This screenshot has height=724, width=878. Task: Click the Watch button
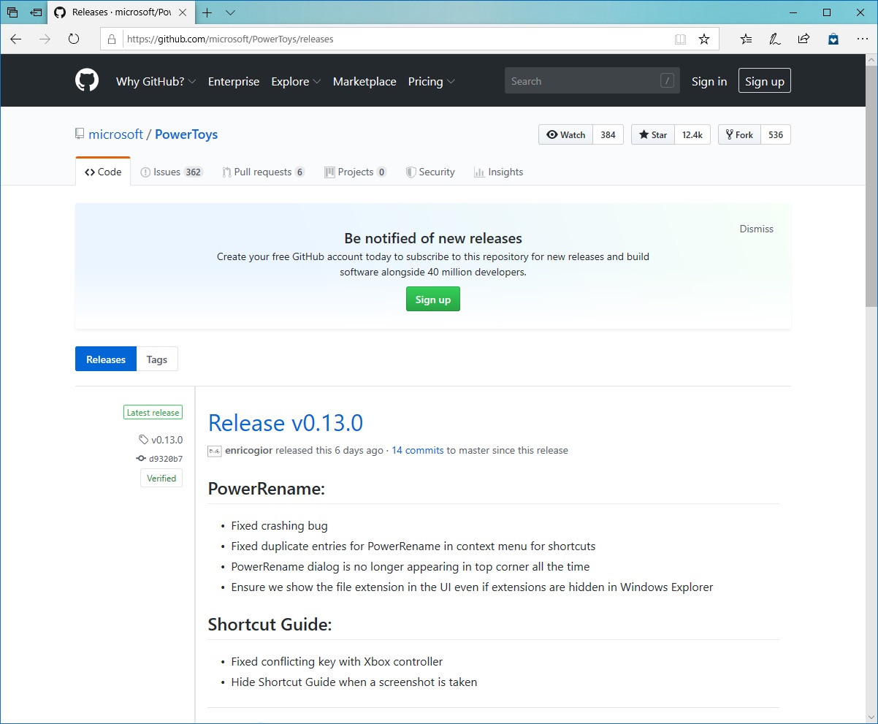tap(566, 134)
